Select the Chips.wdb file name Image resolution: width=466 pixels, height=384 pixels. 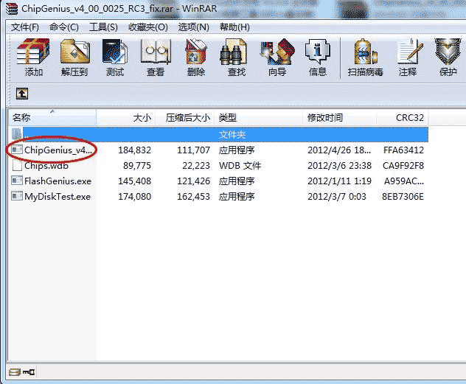tap(46, 165)
